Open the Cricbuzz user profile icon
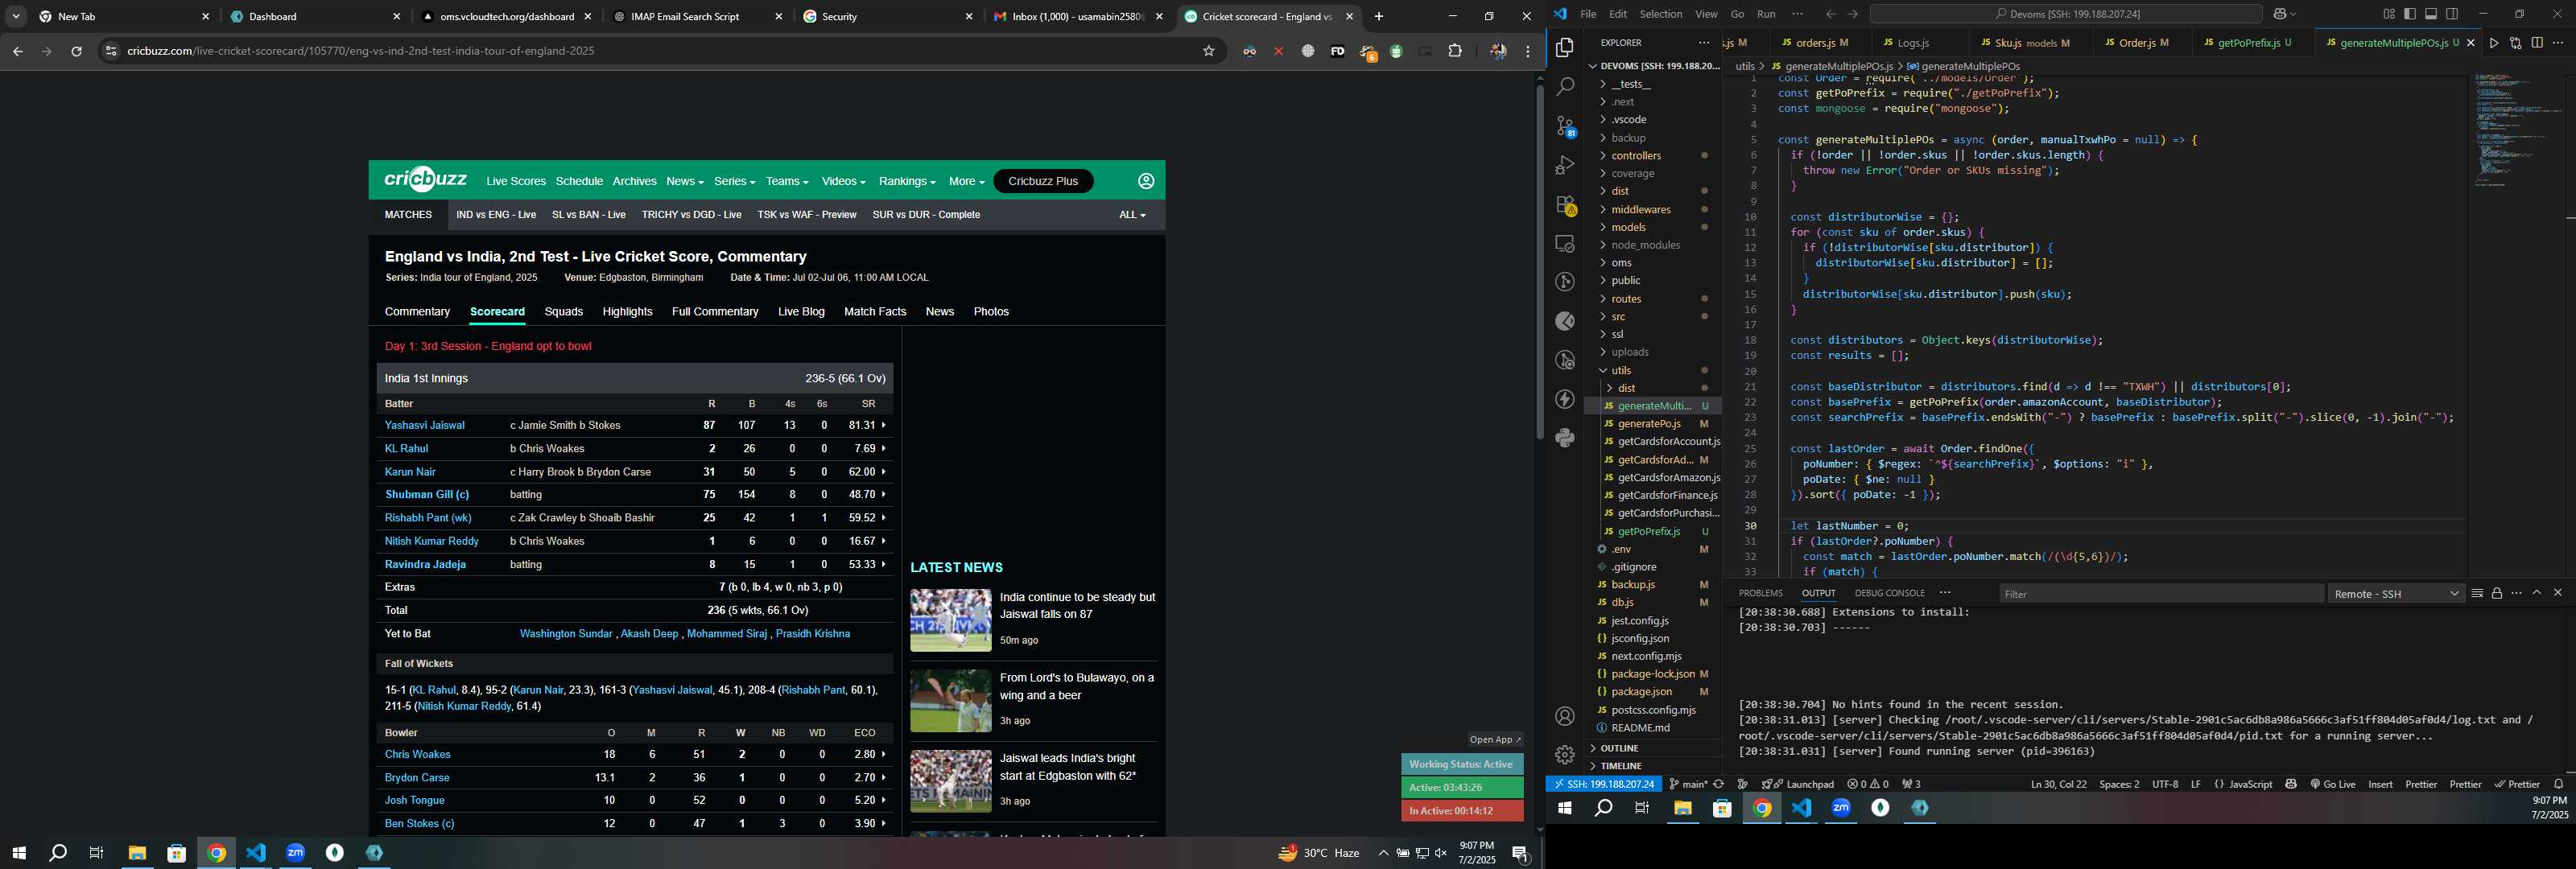 point(1146,181)
